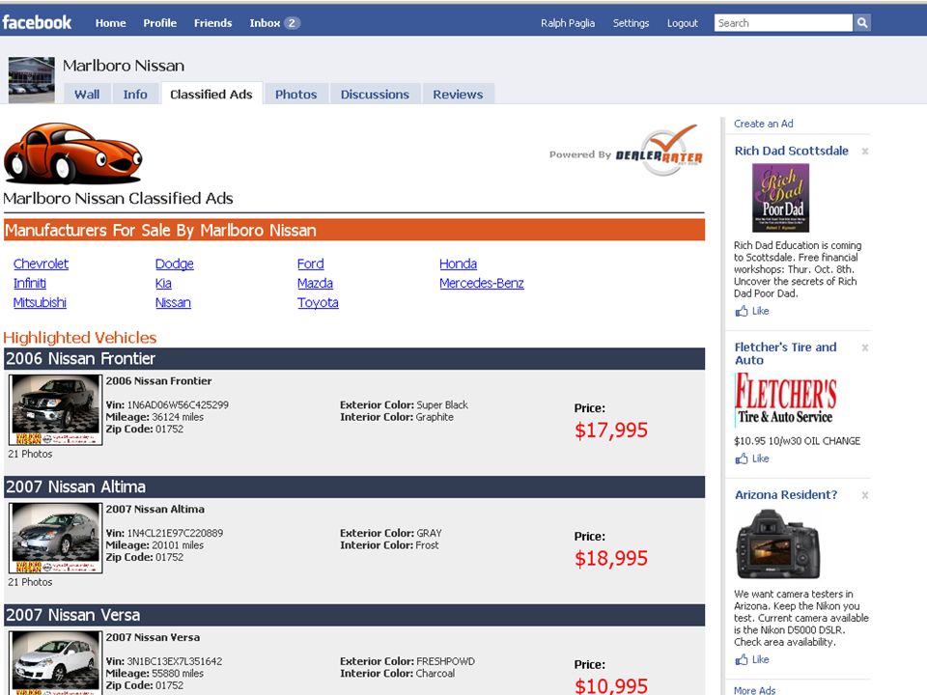Close the Arizona Resident ad
The width and height of the screenshot is (927, 695).
click(865, 495)
